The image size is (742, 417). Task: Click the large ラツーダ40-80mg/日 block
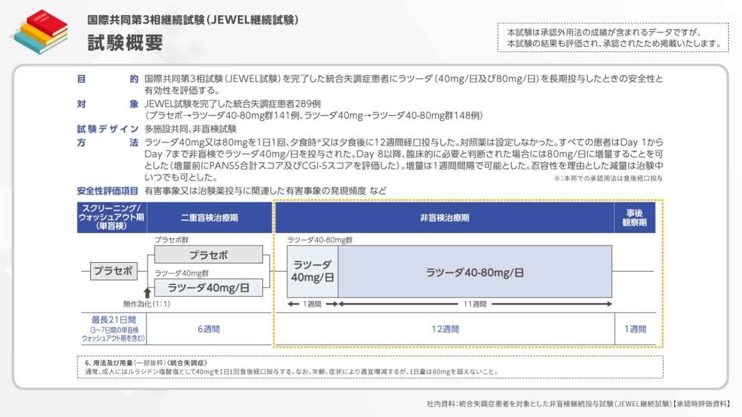(475, 272)
